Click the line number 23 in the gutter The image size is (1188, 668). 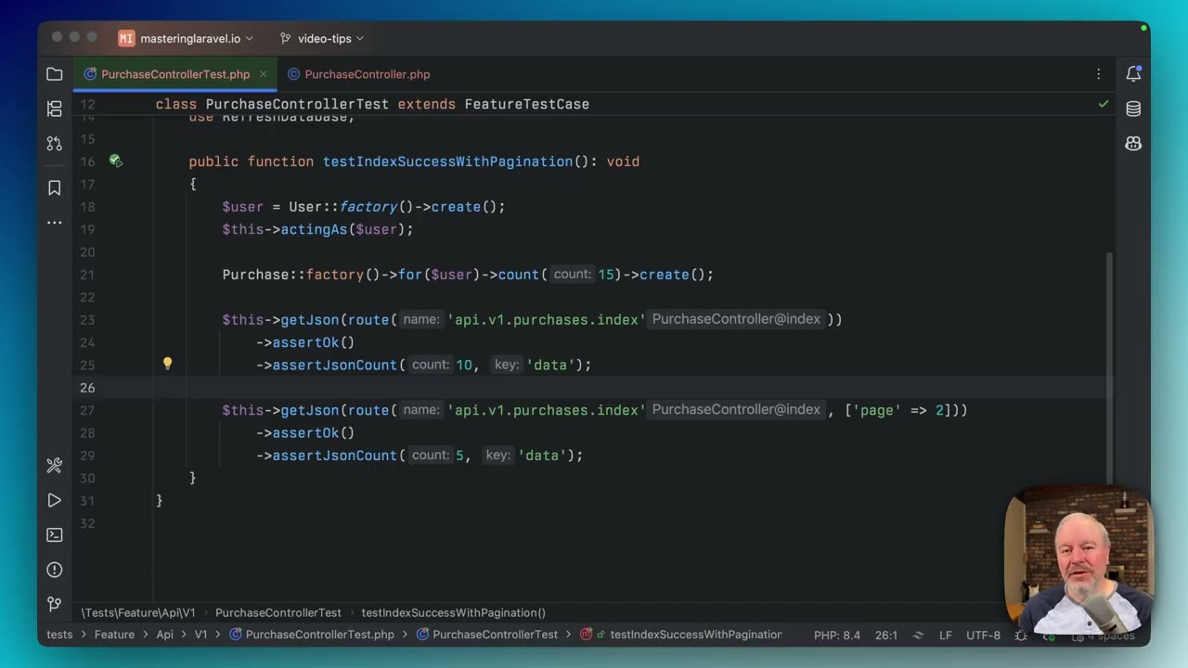[x=87, y=320]
